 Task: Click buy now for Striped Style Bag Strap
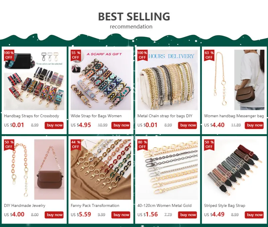click(x=254, y=215)
